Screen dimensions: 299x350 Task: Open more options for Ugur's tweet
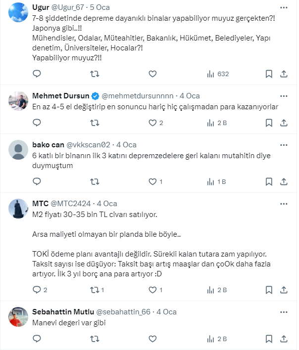pyautogui.click(x=283, y=9)
